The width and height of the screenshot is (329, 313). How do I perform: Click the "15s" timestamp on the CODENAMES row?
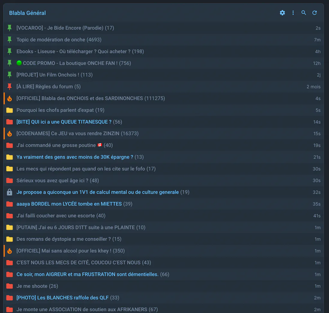[317, 134]
